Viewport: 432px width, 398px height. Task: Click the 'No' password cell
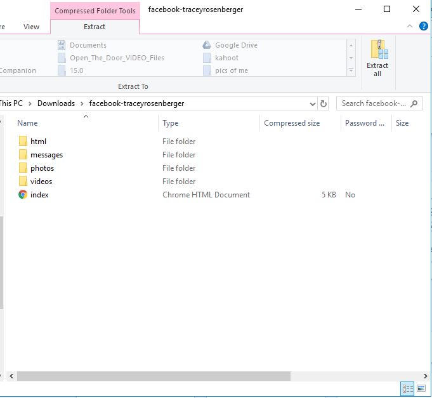tap(350, 195)
